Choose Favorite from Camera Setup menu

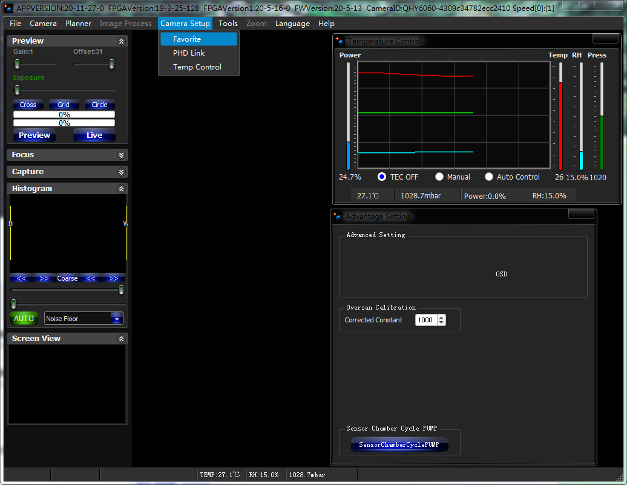(199, 39)
